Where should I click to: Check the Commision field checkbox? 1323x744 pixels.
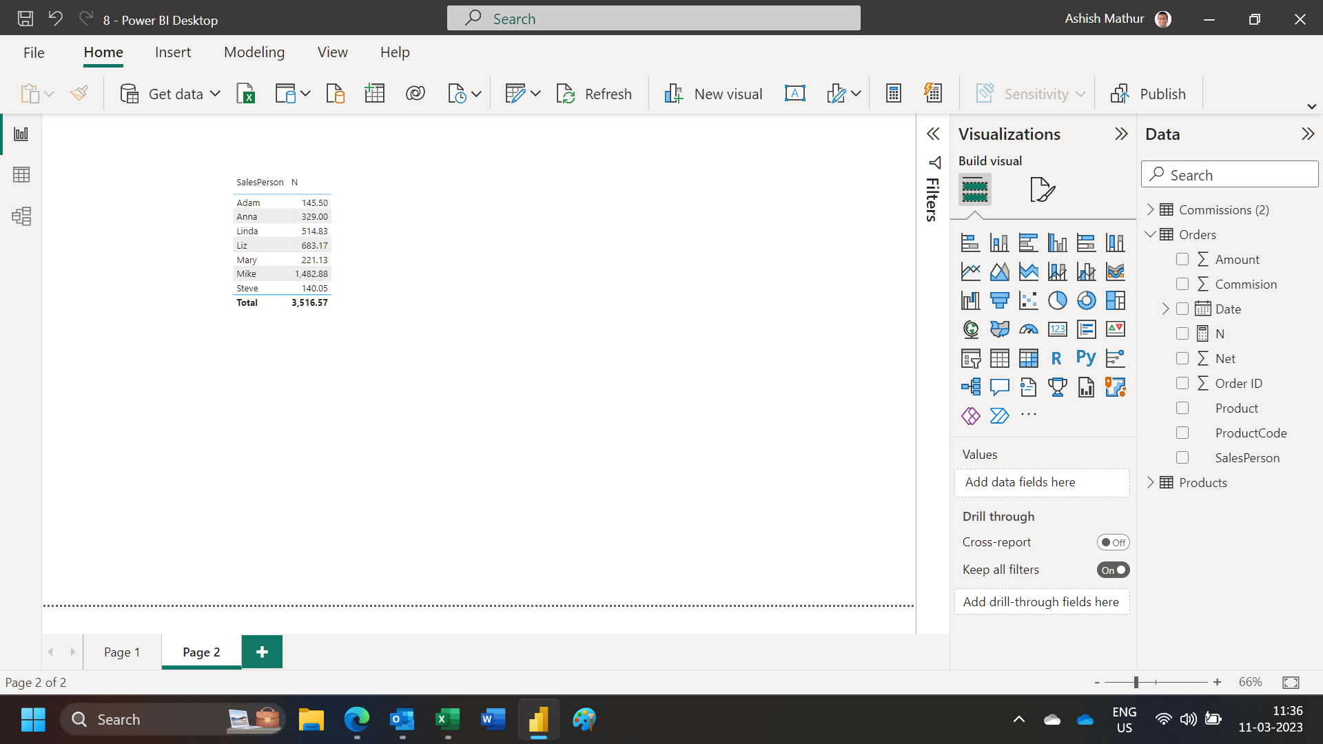click(1182, 284)
